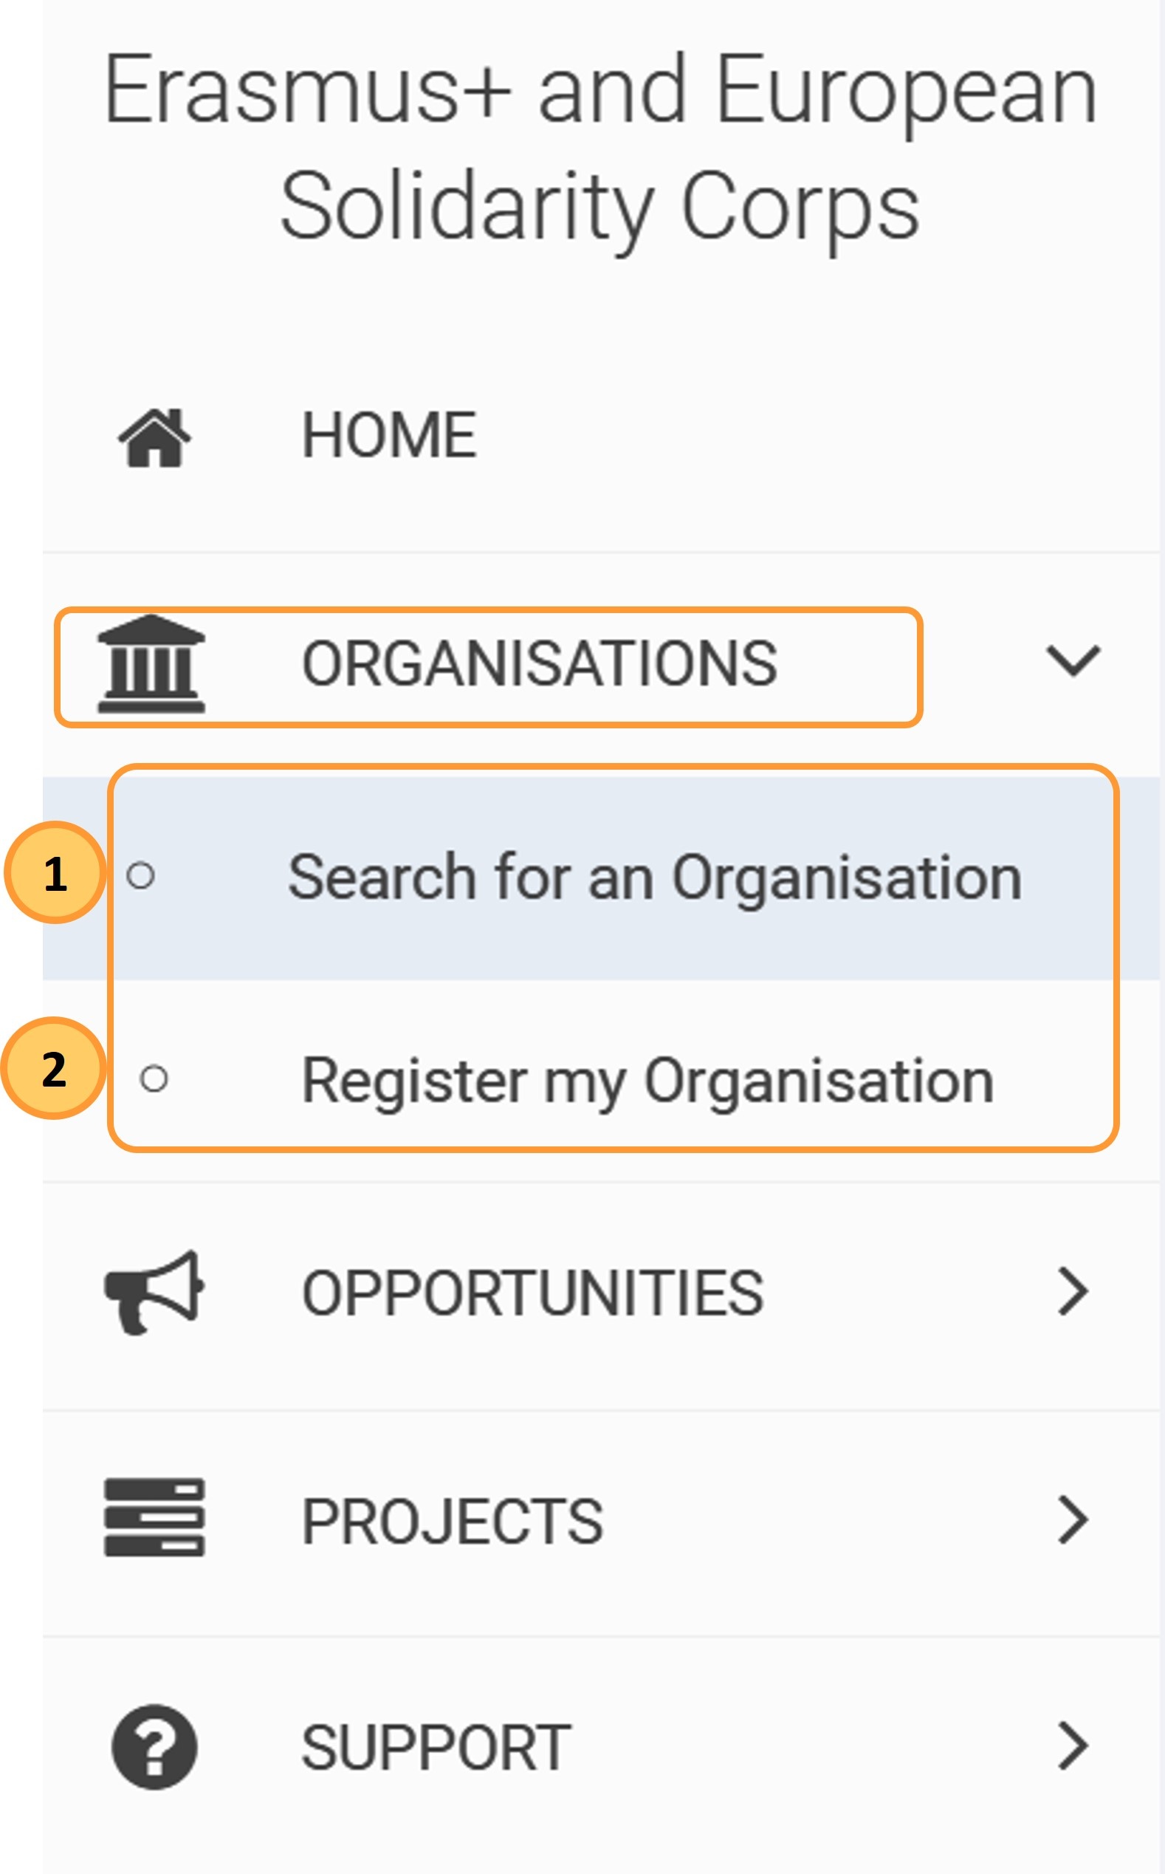1165x1874 pixels.
Task: Expand Opportunities using its right chevron
Action: pos(1073,1291)
